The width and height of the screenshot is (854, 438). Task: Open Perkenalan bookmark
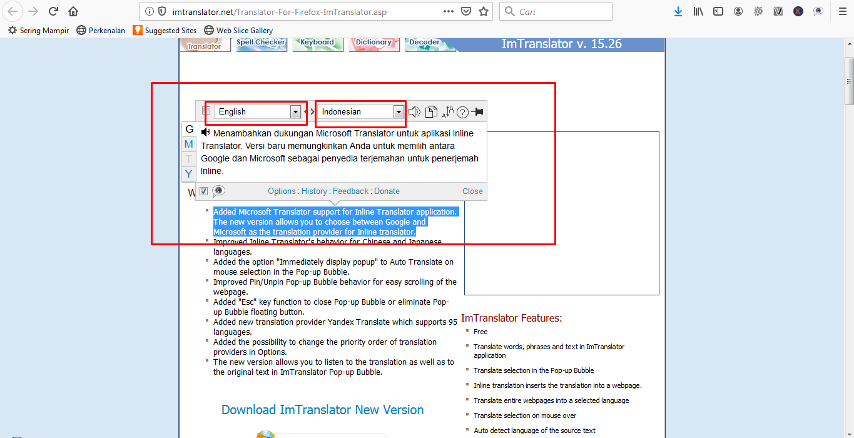coord(101,30)
